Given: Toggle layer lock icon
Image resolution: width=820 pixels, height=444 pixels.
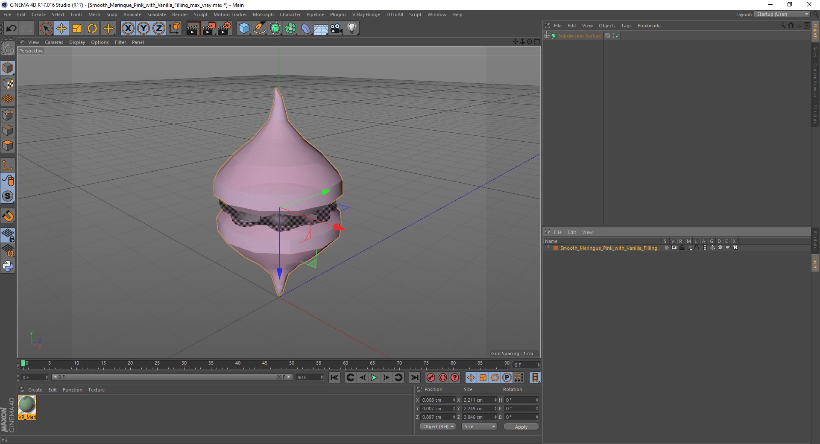Looking at the screenshot, I should click(697, 248).
